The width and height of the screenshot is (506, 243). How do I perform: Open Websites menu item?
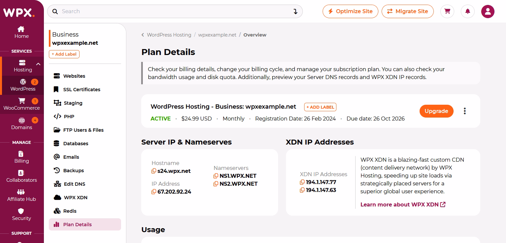pyautogui.click(x=85, y=76)
